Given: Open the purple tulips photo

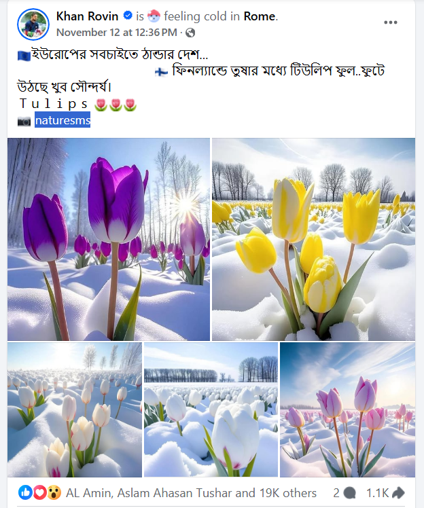Looking at the screenshot, I should pyautogui.click(x=109, y=240).
